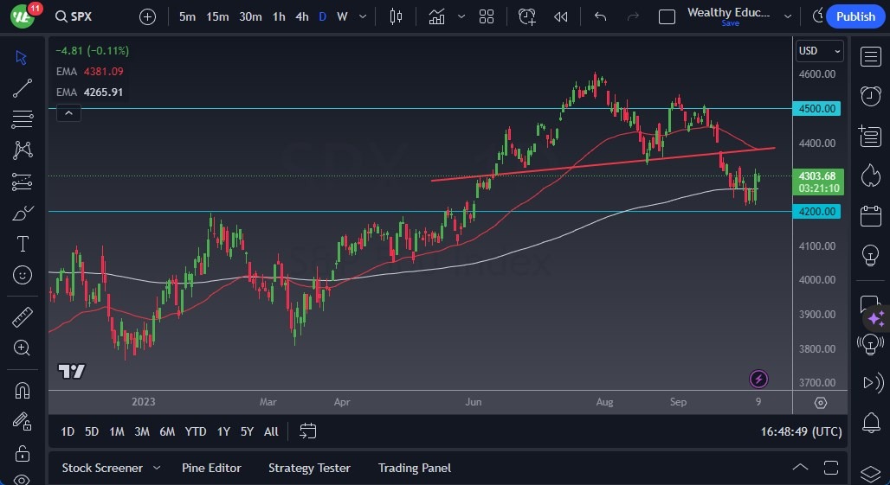
Task: Open the alerts clock panel
Action: 870,96
